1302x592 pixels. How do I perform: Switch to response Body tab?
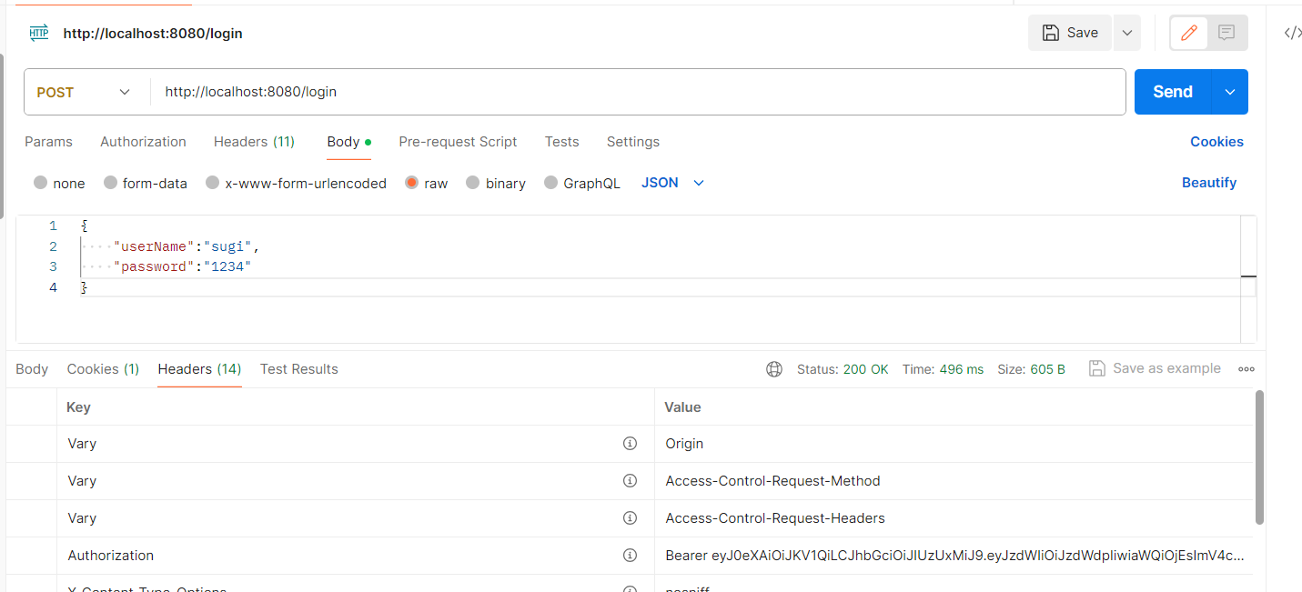pyautogui.click(x=32, y=369)
